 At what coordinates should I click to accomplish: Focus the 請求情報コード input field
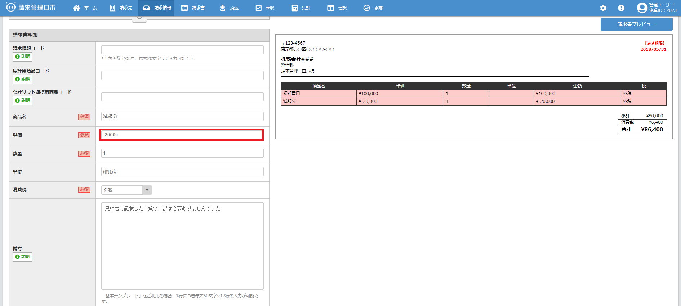pyautogui.click(x=182, y=50)
